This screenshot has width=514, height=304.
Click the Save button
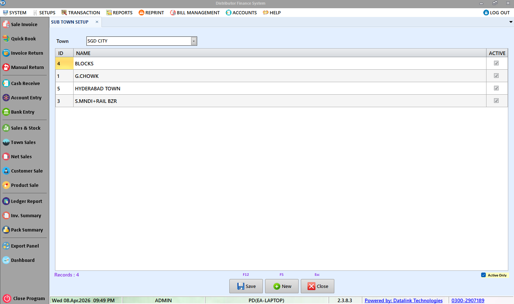pyautogui.click(x=246, y=286)
